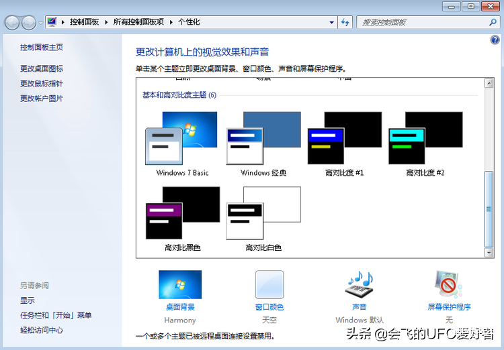Maximize the personalization window

click(x=471, y=6)
